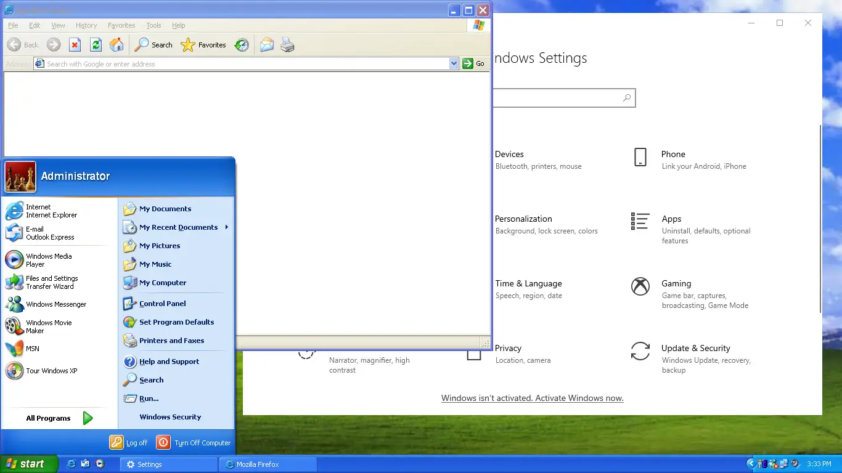This screenshot has width=842, height=473.
Task: Click the Forward arrow toolbar icon
Action: (54, 45)
